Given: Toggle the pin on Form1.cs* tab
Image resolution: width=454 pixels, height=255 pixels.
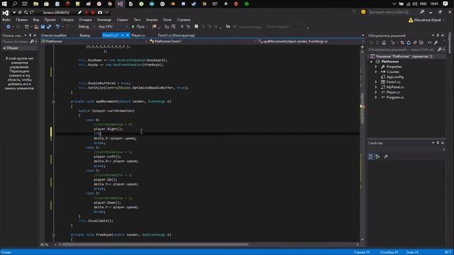Looking at the screenshot, I should tap(123, 35).
